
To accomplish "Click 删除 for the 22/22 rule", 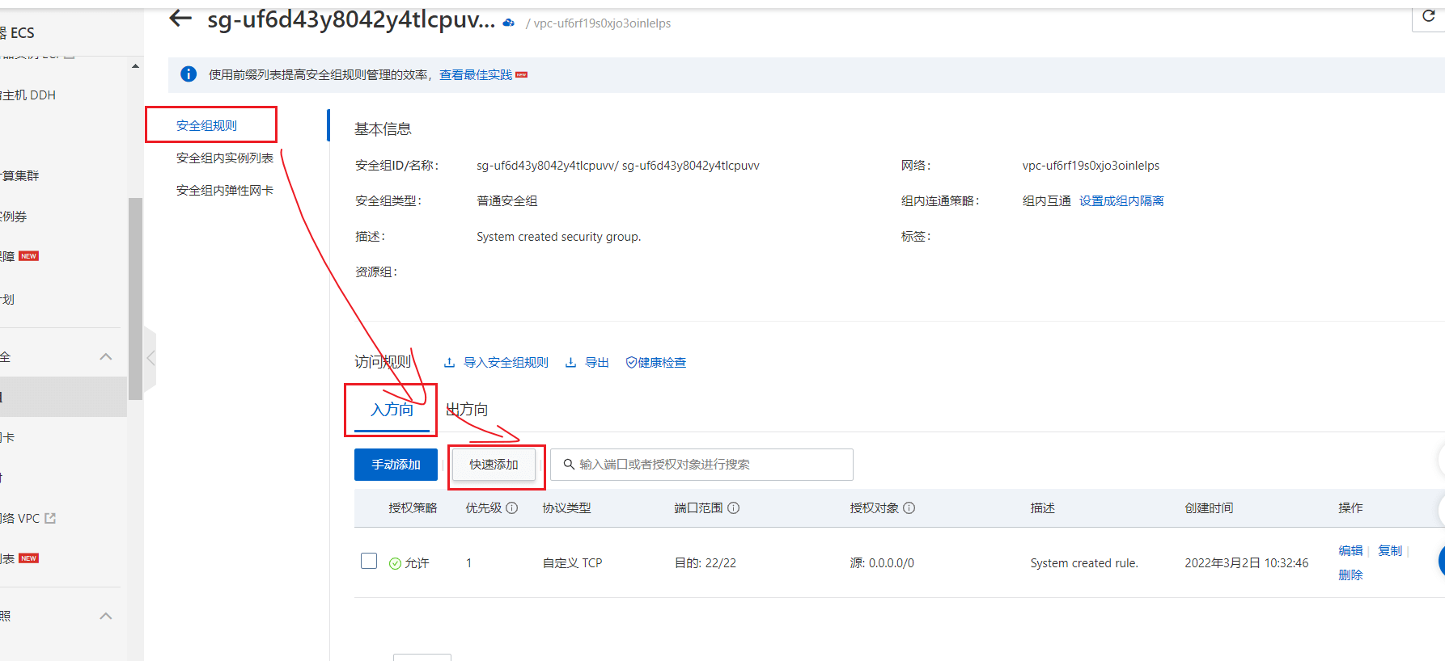I will [1350, 575].
